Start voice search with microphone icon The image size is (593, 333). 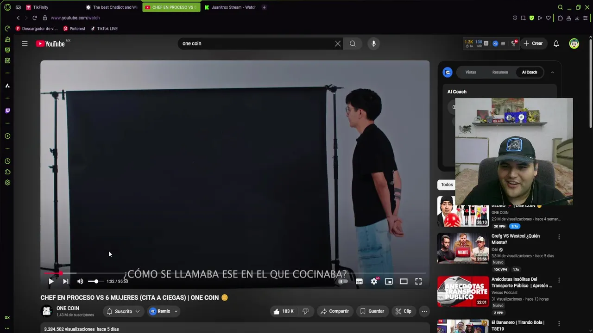(373, 43)
